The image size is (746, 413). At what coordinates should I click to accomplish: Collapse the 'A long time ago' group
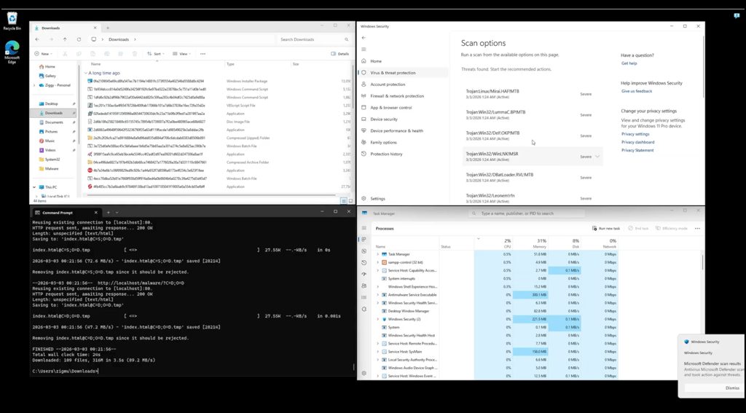pos(86,74)
